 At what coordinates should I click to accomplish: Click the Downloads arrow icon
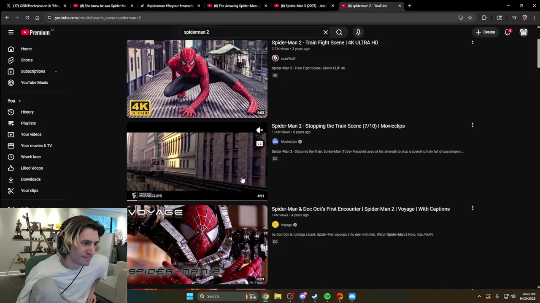click(11, 179)
